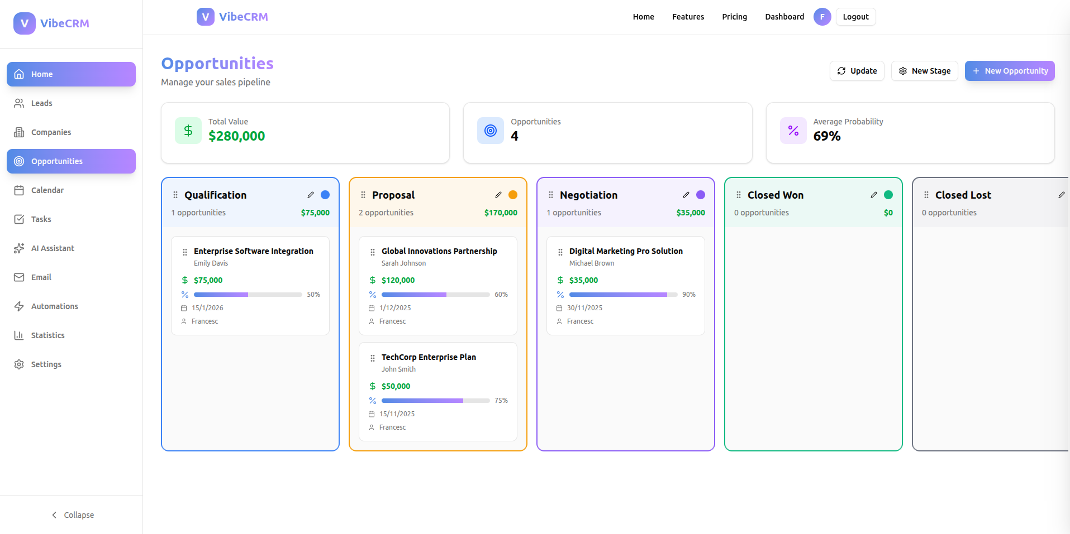
Task: Collapse the sidebar
Action: coord(72,514)
